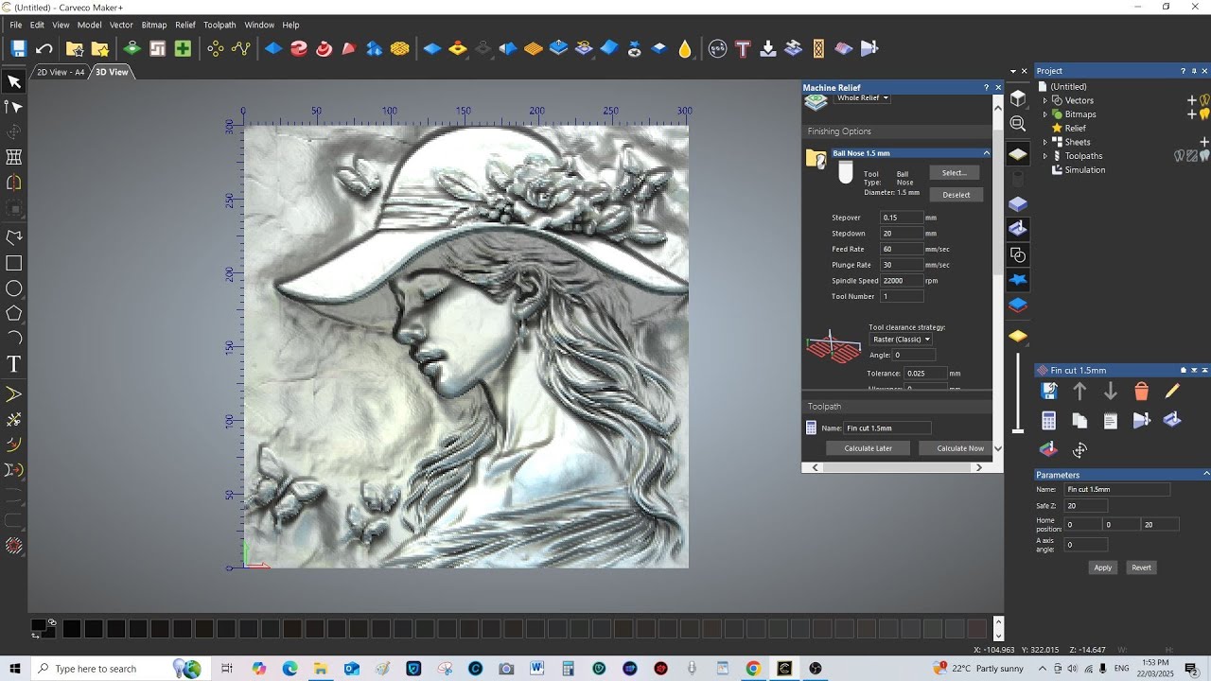Click the Spindle Speed input field

click(x=902, y=281)
